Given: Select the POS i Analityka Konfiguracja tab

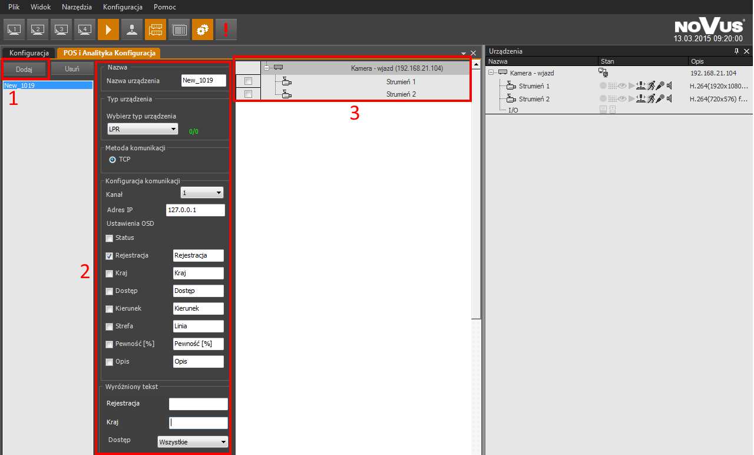Looking at the screenshot, I should (x=109, y=53).
